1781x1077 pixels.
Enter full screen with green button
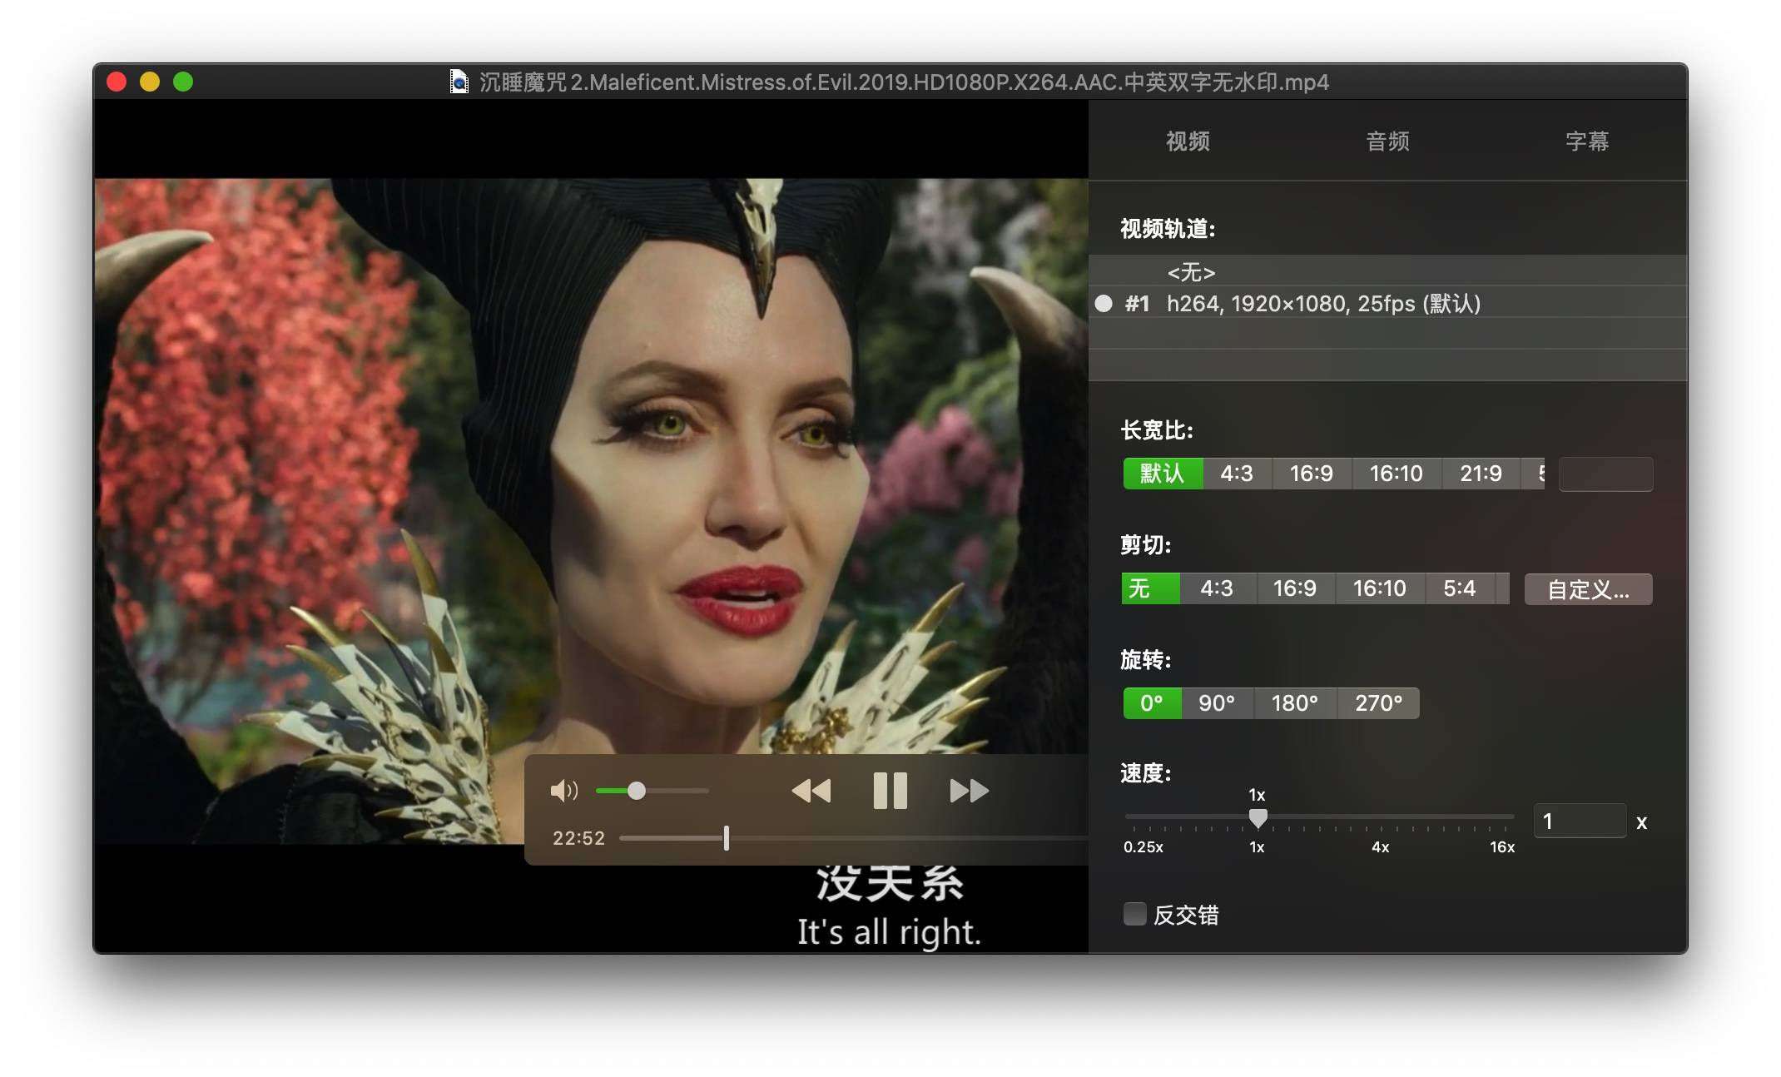183,82
